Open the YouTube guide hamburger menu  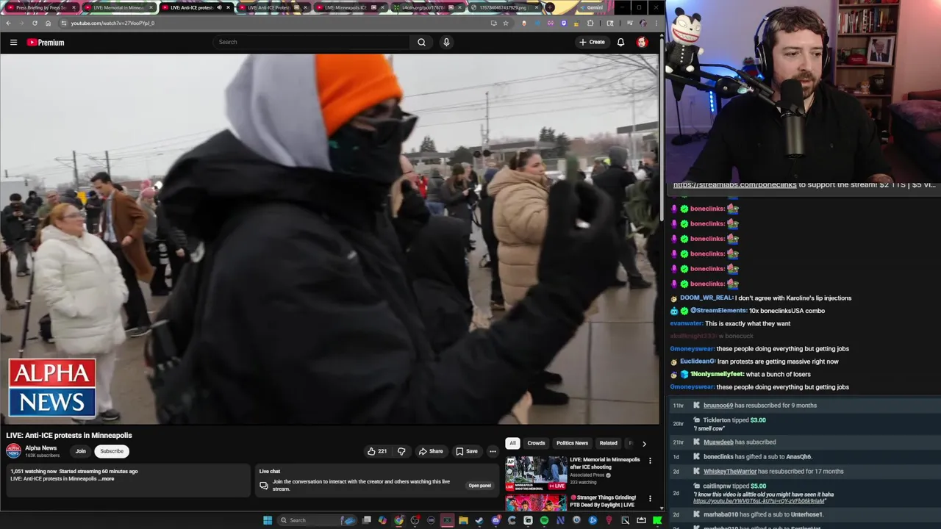pos(13,43)
